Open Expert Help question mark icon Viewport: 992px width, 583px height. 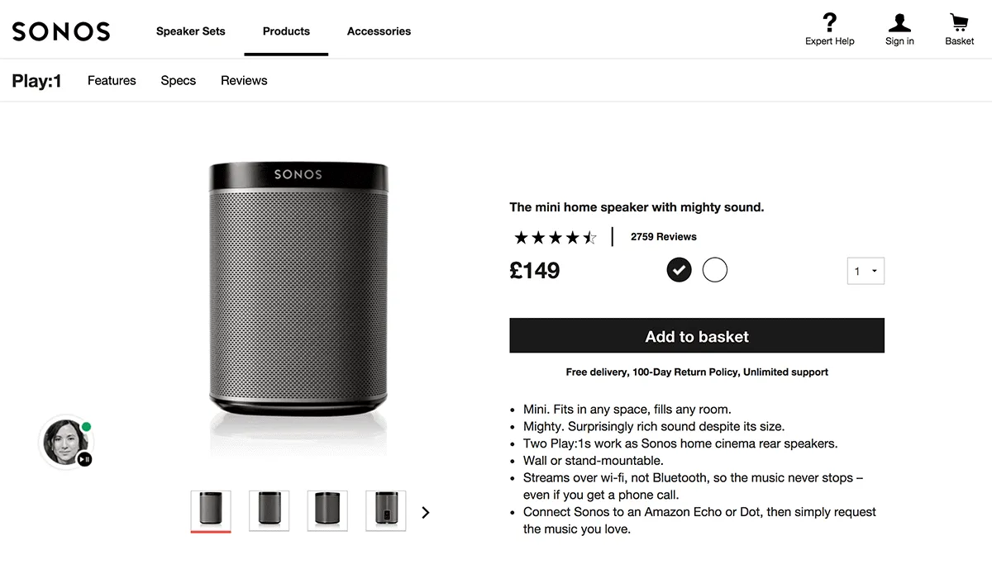coord(829,22)
